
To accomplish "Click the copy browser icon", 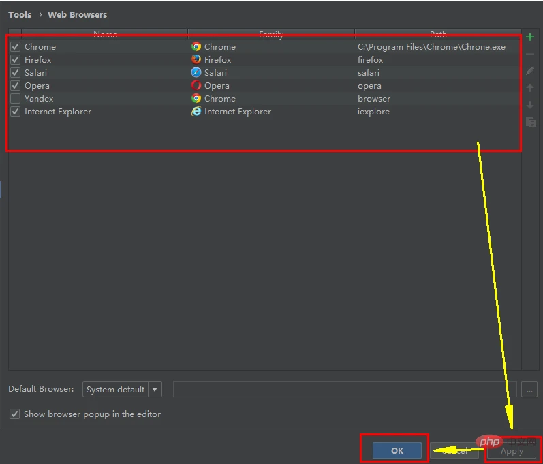I will (x=531, y=122).
